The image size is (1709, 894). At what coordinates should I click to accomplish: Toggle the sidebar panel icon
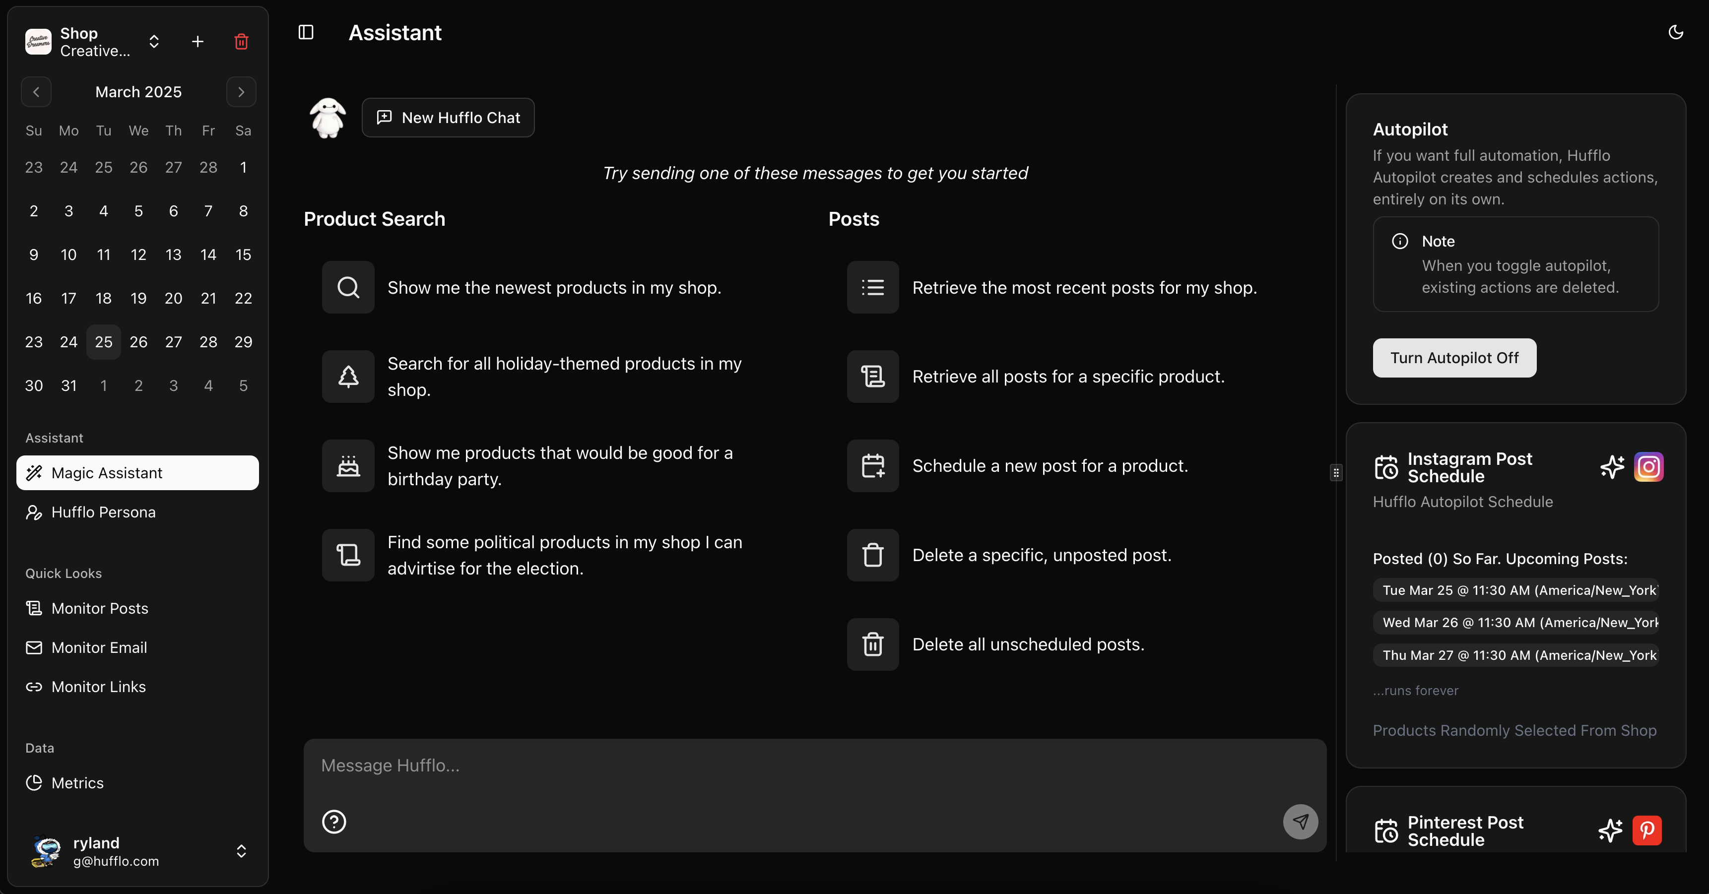[x=306, y=33]
